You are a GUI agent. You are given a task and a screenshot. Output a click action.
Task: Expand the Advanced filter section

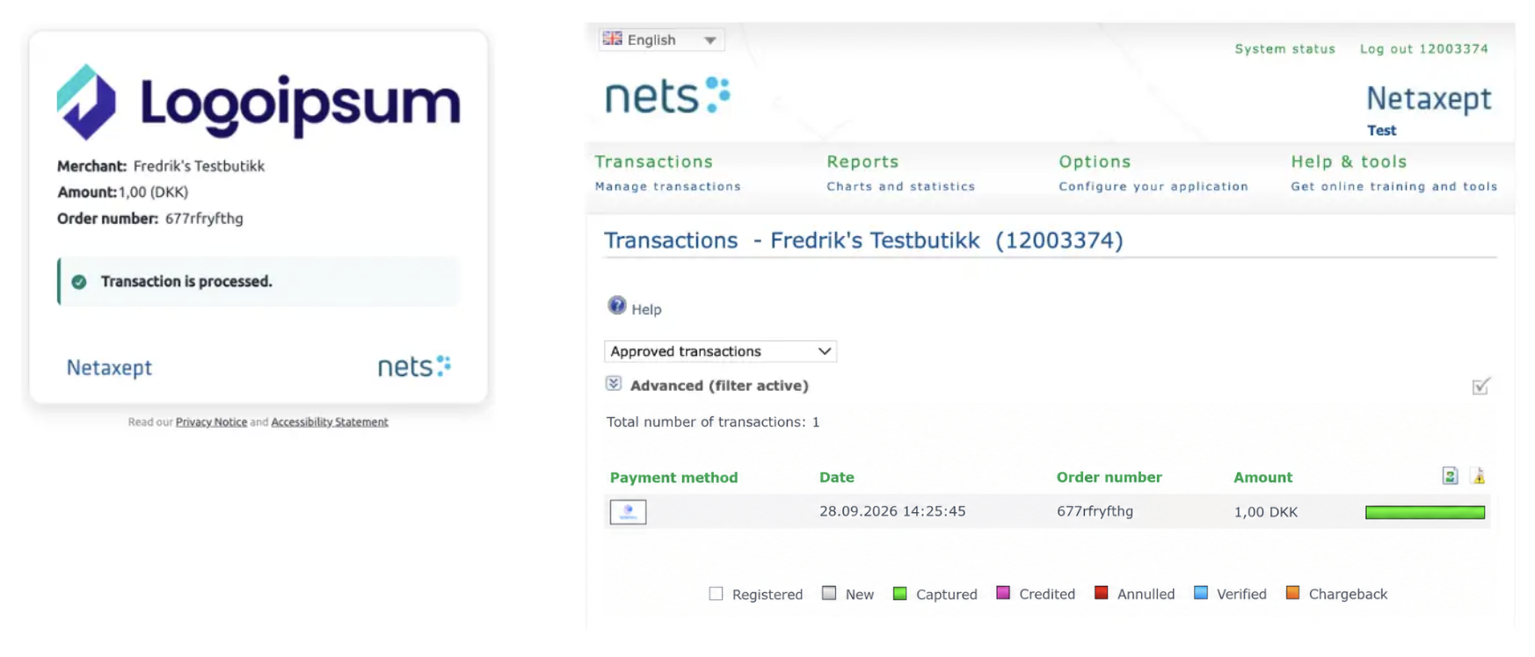pos(614,384)
